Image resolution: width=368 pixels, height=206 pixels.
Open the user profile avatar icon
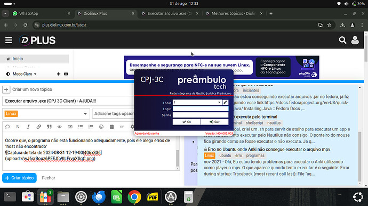tap(355, 40)
